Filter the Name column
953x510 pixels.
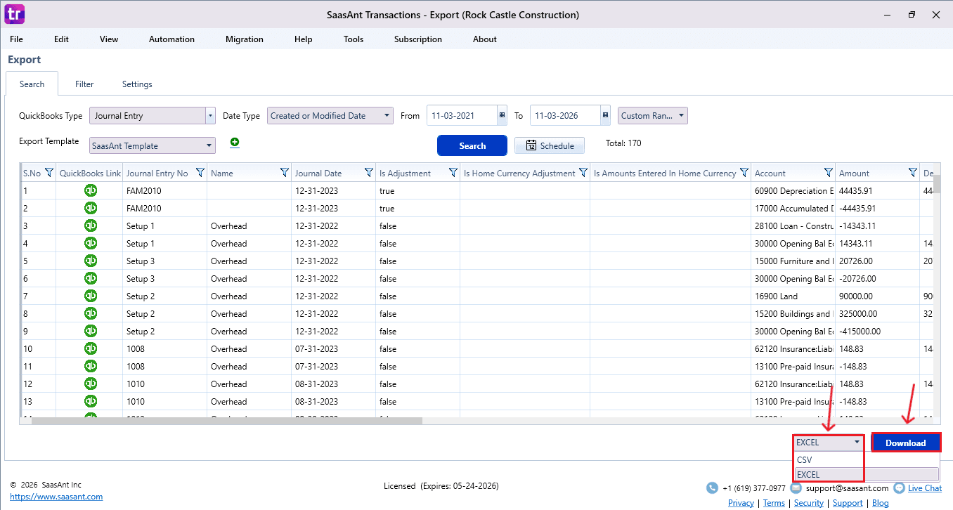coord(285,173)
